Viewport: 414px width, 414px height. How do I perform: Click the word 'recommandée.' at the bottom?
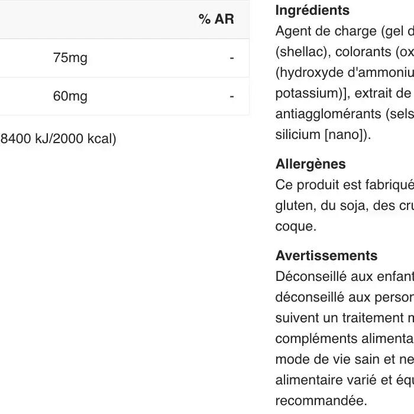(x=321, y=401)
